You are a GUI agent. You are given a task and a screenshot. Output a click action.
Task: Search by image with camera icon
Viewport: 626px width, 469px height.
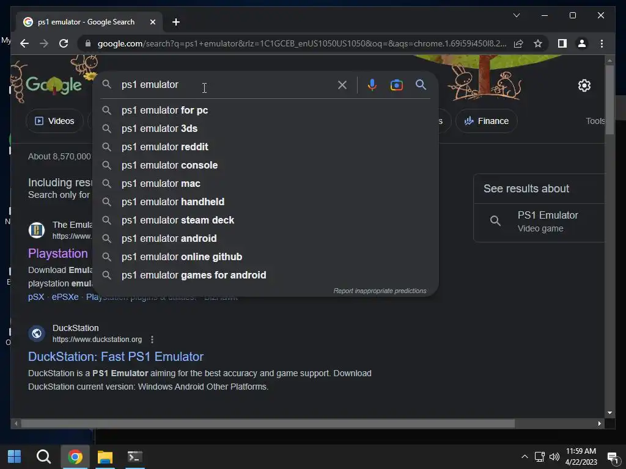(396, 85)
